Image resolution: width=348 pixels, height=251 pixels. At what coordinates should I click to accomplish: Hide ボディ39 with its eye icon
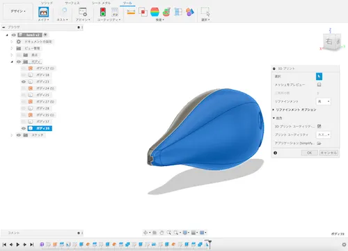(24, 128)
